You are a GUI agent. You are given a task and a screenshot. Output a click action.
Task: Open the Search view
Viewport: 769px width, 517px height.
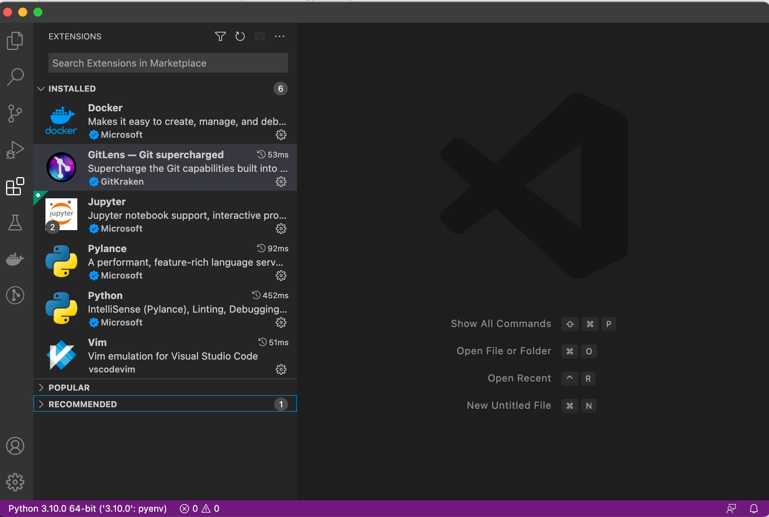15,77
